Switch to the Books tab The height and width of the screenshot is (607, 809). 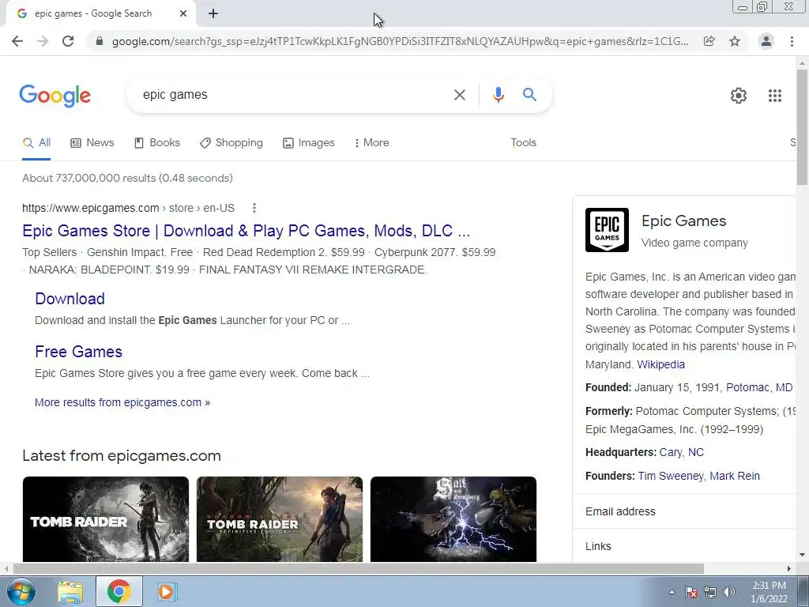tap(157, 143)
